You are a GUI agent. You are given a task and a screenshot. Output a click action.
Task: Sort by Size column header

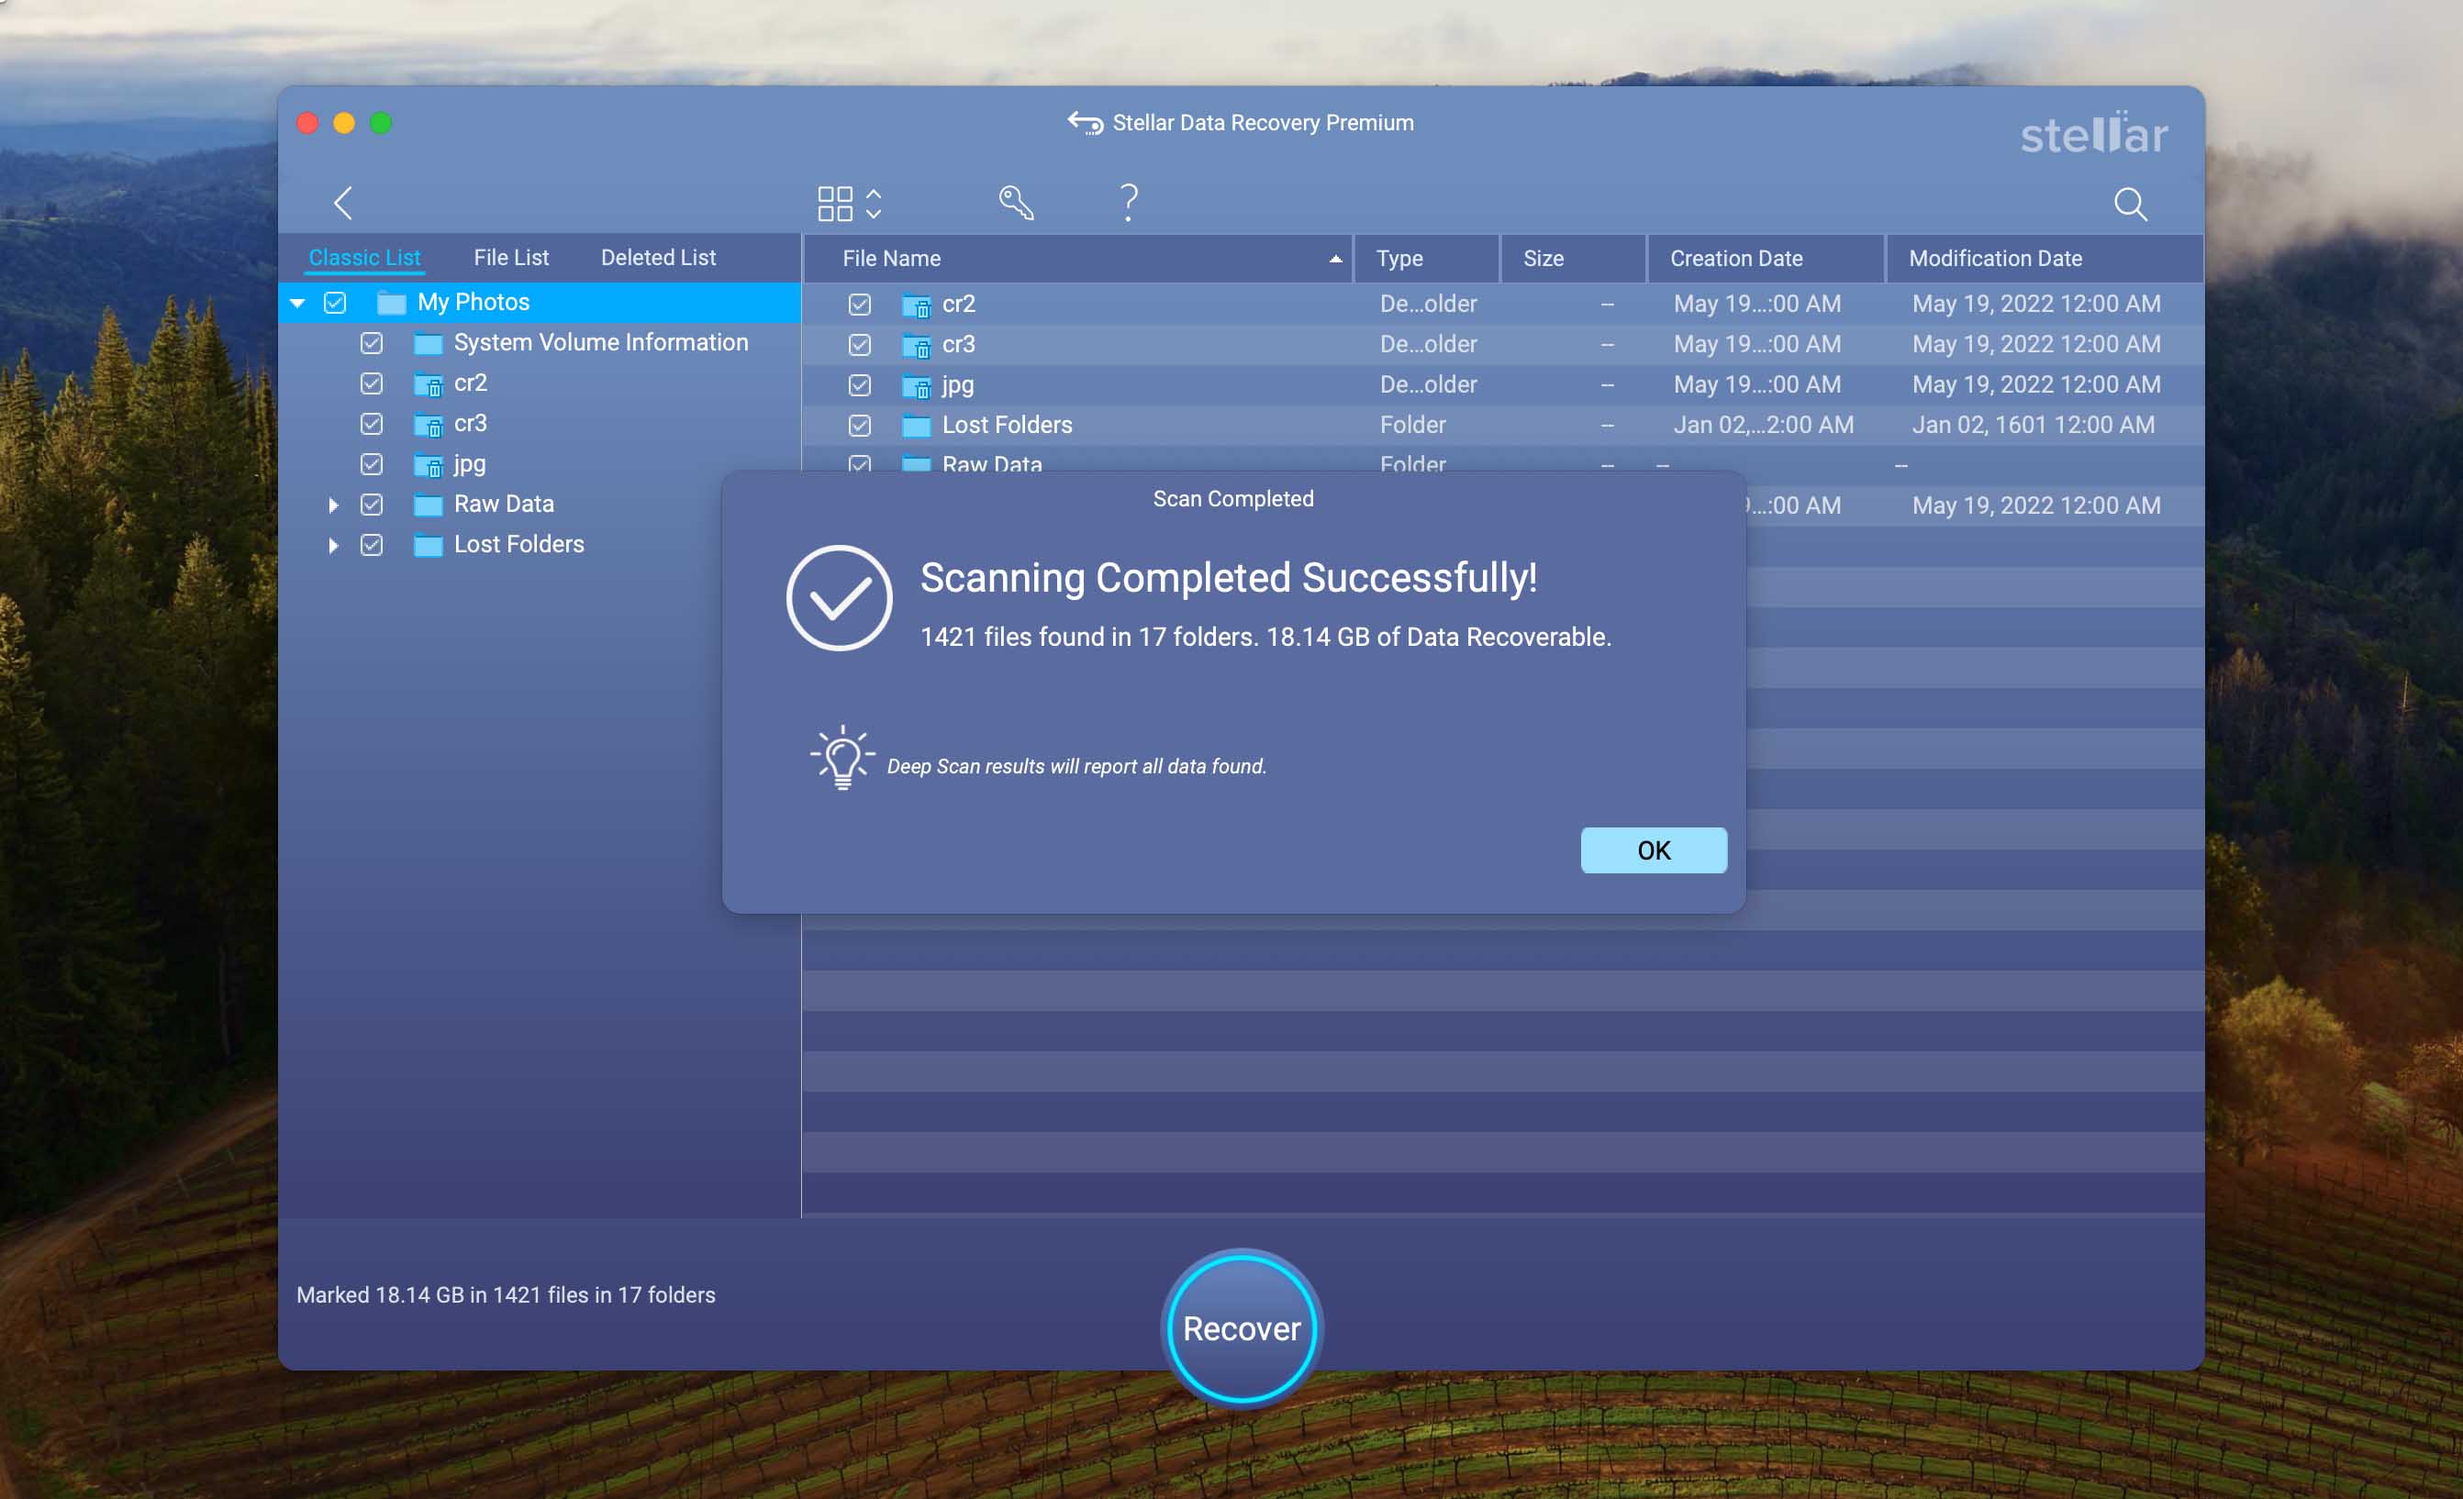pyautogui.click(x=1572, y=259)
